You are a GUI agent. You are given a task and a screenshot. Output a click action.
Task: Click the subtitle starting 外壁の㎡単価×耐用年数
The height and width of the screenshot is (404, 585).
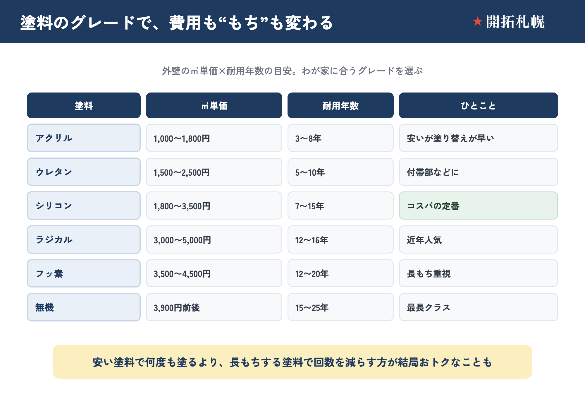pos(292,71)
